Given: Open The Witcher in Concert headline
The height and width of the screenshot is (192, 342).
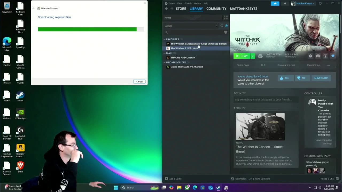Looking at the screenshot, I should pyautogui.click(x=260, y=149).
